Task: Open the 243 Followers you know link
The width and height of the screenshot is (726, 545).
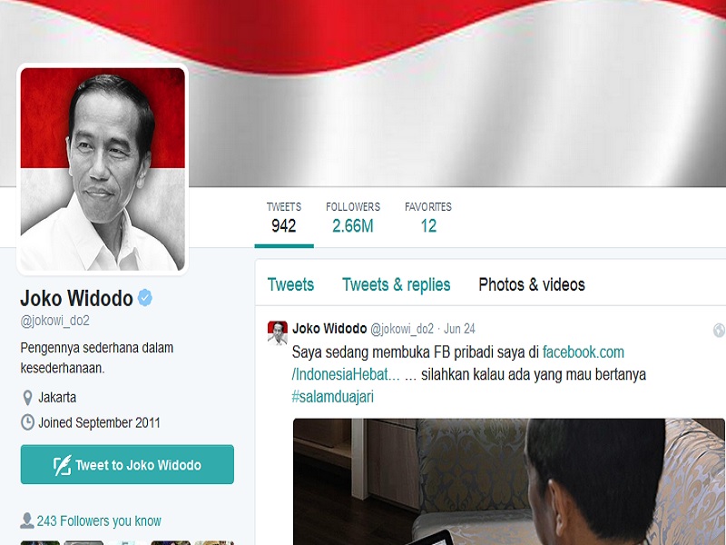Action: point(99,520)
